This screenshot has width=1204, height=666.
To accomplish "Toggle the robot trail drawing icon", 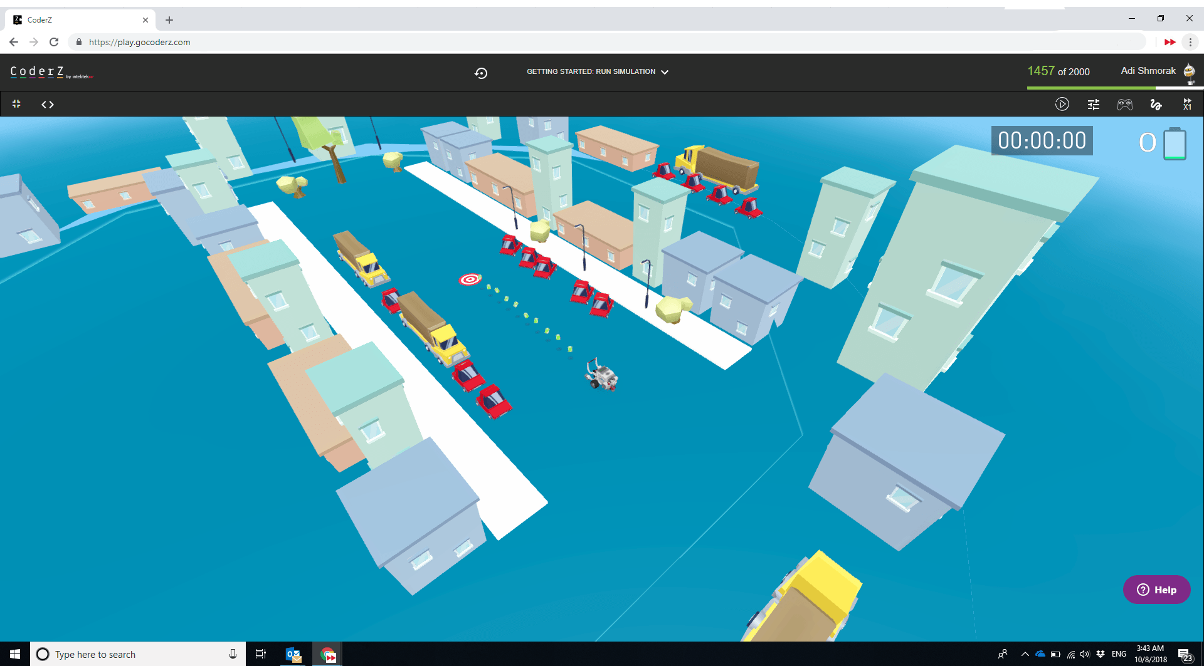I will (1157, 104).
